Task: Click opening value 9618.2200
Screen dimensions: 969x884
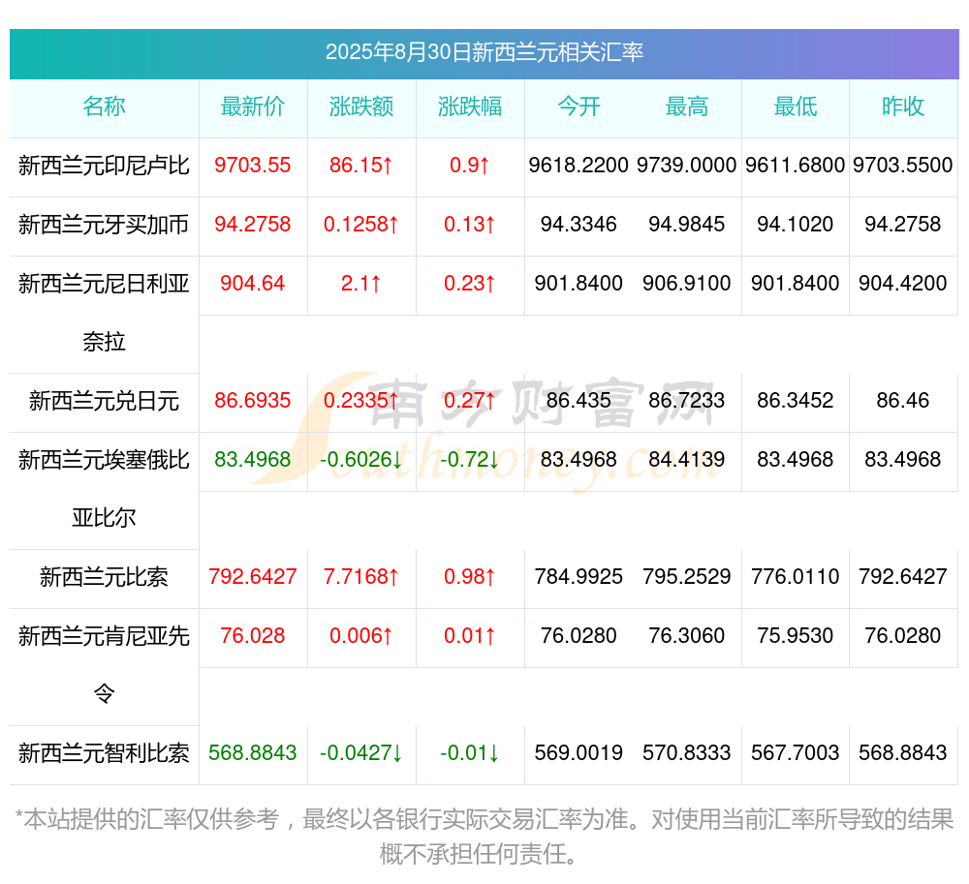Action: [x=578, y=165]
